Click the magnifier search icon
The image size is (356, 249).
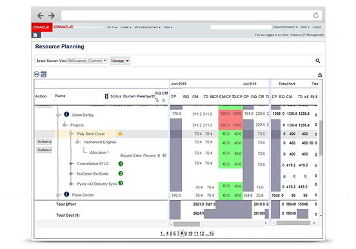(x=318, y=61)
